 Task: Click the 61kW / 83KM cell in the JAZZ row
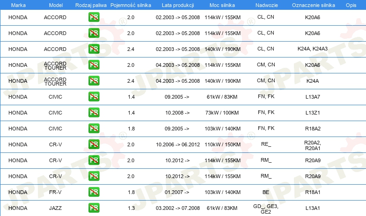click(x=222, y=208)
